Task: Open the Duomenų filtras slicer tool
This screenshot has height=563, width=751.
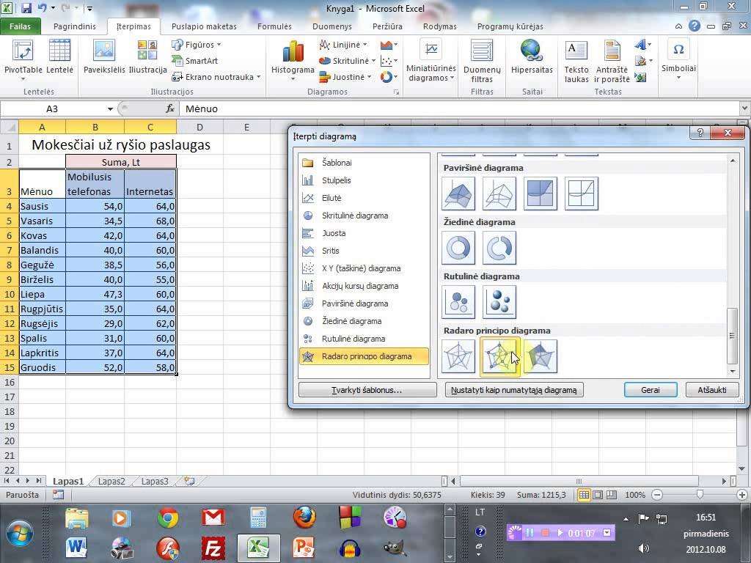Action: pyautogui.click(x=482, y=62)
